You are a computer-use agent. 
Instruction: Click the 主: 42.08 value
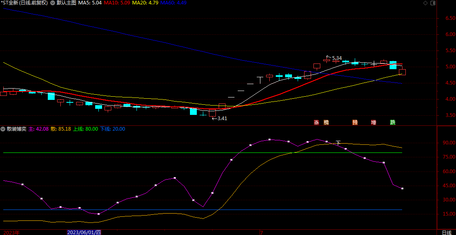pos(38,129)
